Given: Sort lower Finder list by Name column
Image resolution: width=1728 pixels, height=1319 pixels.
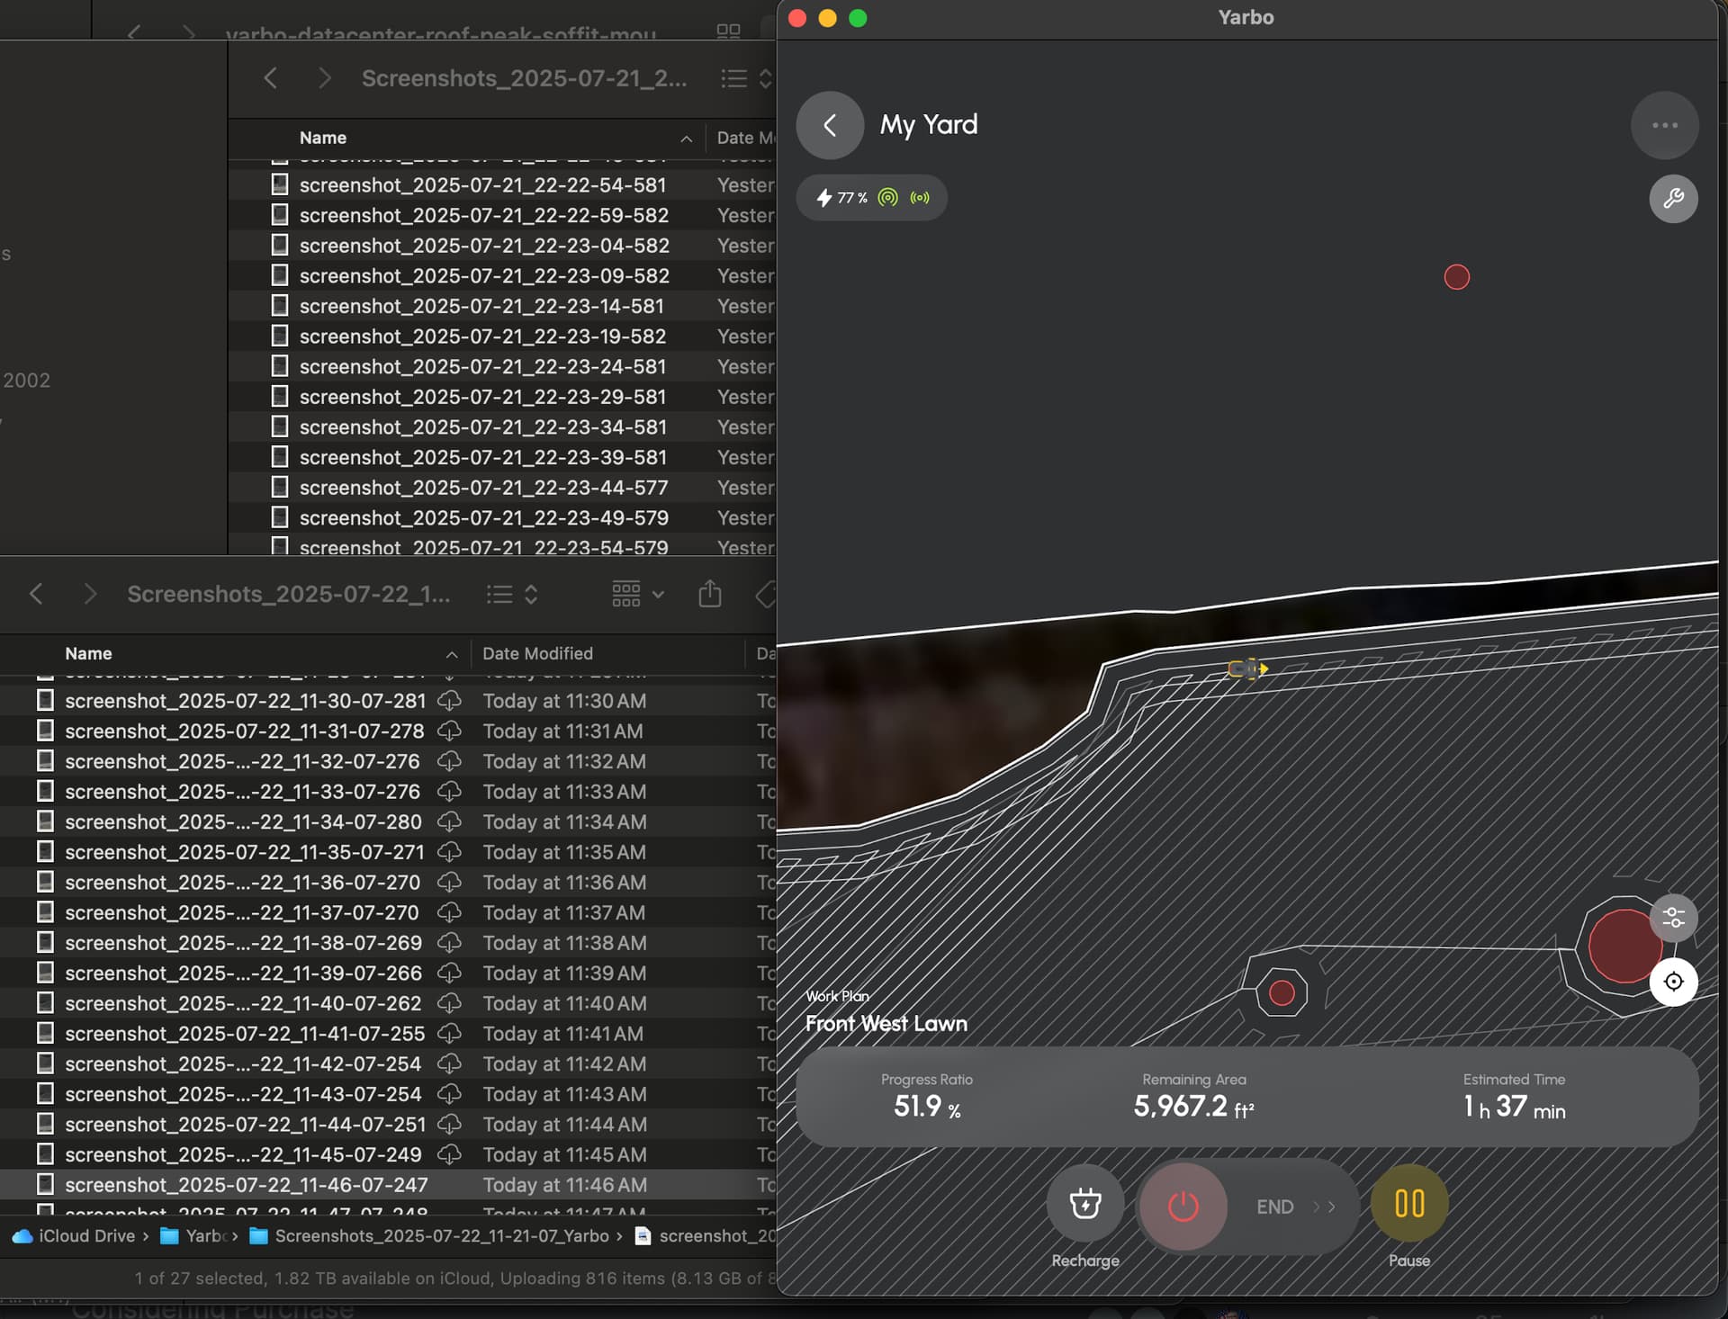Looking at the screenshot, I should pyautogui.click(x=88, y=653).
